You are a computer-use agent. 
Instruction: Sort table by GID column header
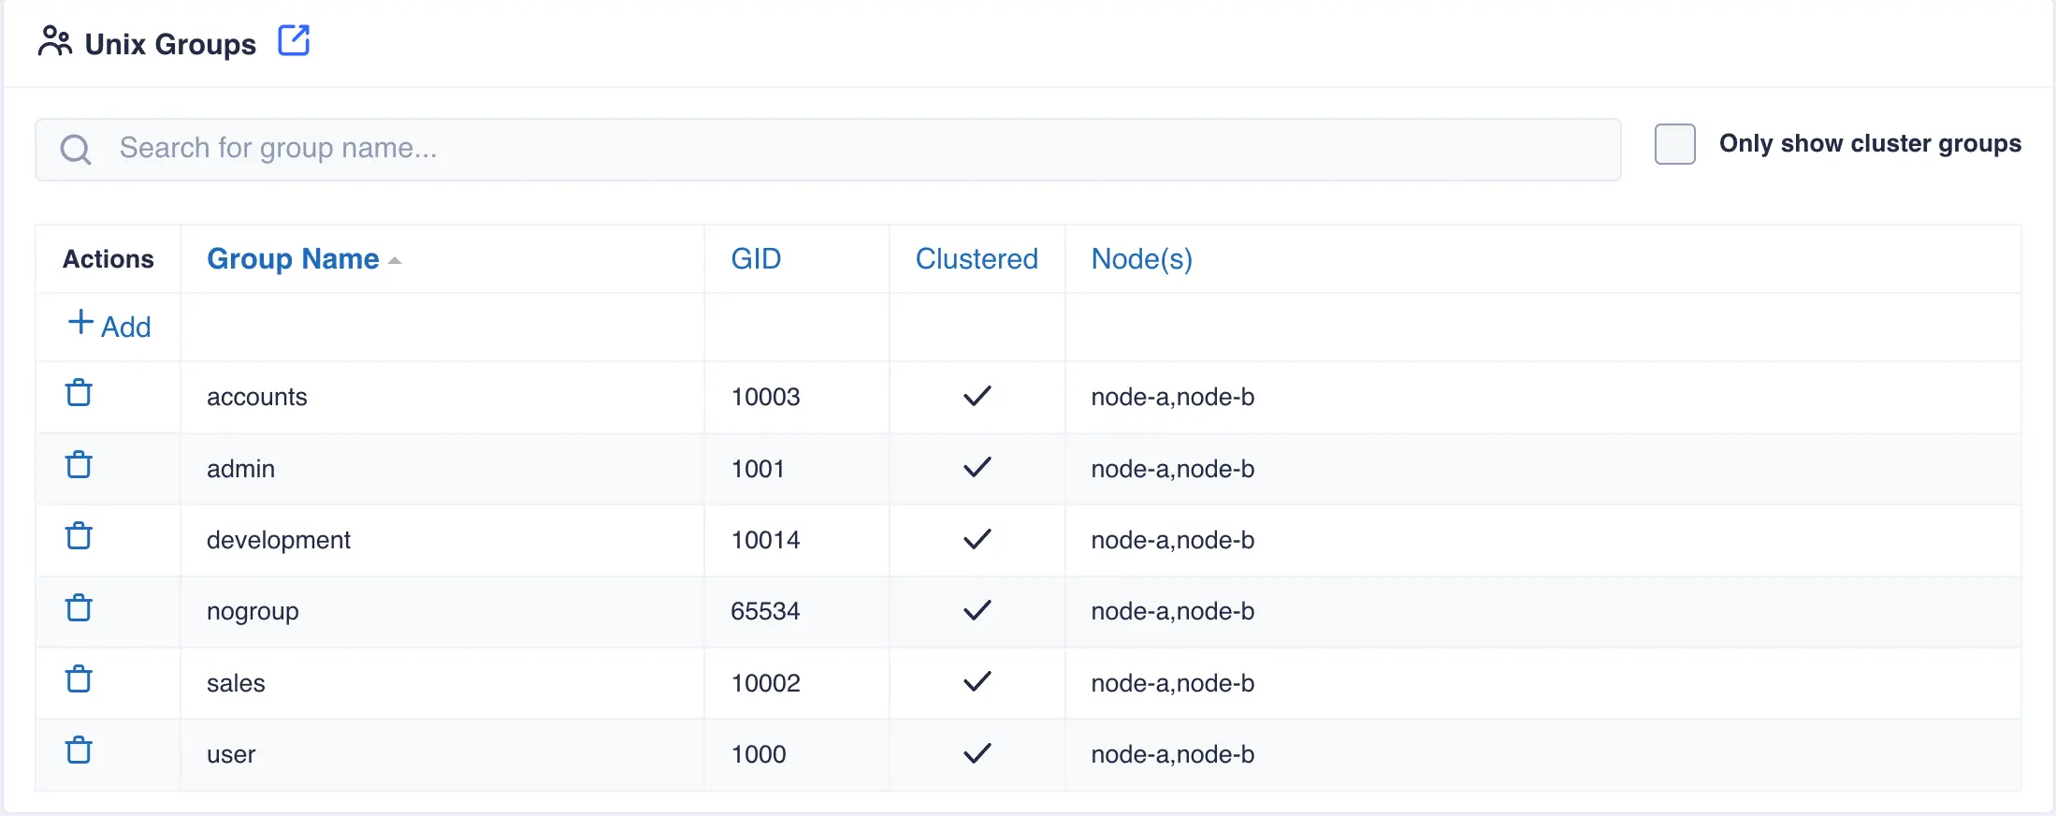[x=756, y=259]
